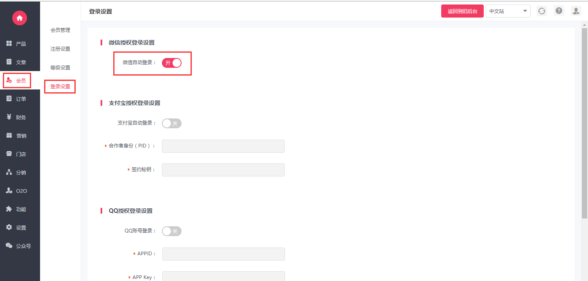The width and height of the screenshot is (588, 281).
Task: Click the red home icon in sidebar
Action: click(x=20, y=18)
